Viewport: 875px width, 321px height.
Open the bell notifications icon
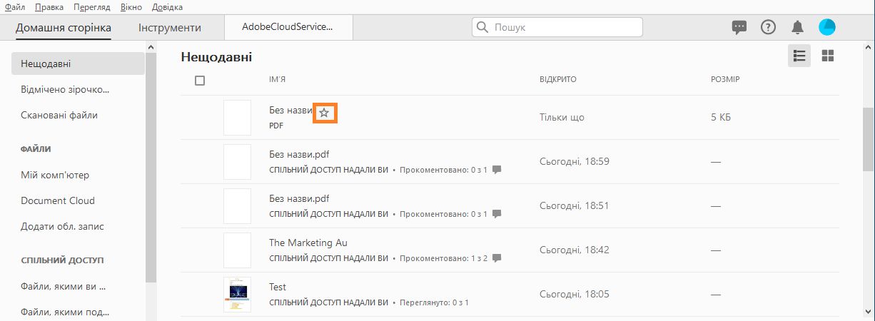click(x=797, y=28)
